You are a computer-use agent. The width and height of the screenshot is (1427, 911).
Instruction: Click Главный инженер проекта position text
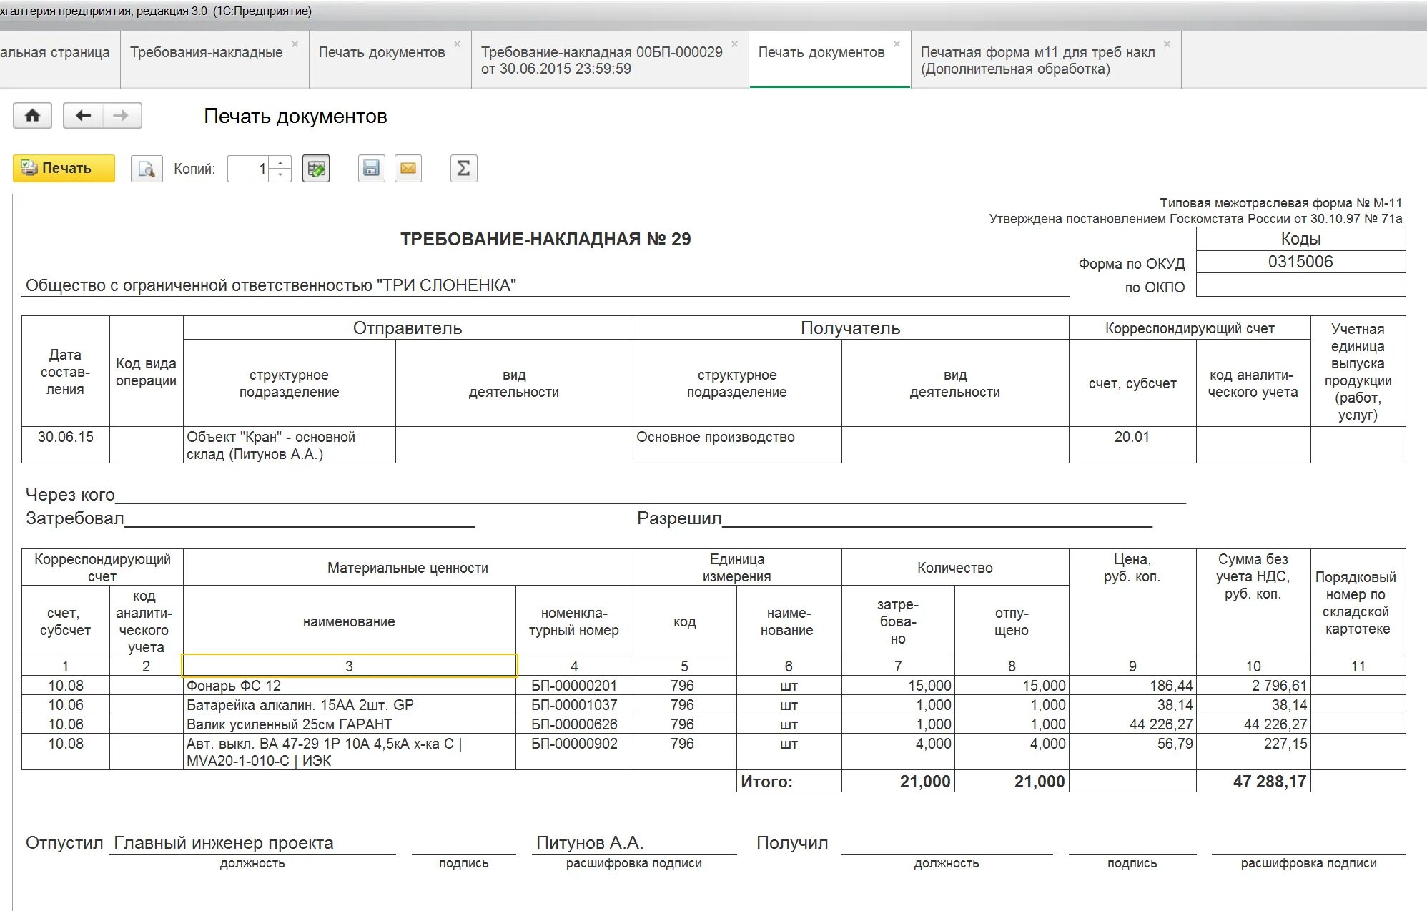pyautogui.click(x=224, y=842)
